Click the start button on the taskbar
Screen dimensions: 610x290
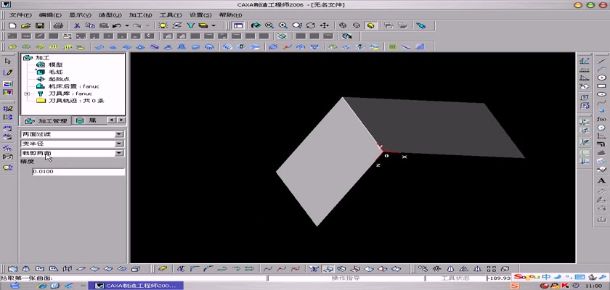click(15, 286)
